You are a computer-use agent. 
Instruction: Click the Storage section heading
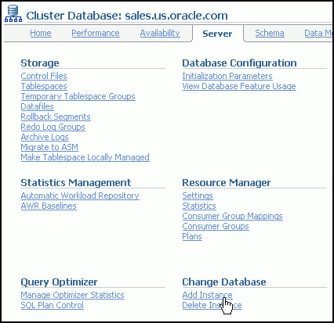click(40, 63)
